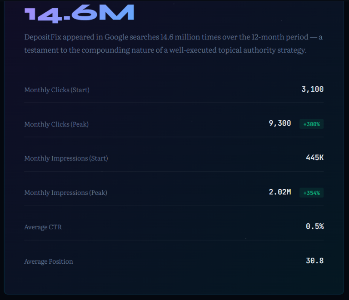Click the Monthly Impressions (Peak) label
This screenshot has width=349, height=300.
coord(65,193)
